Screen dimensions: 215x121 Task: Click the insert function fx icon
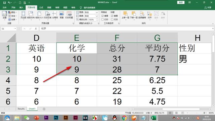click(x=36, y=29)
